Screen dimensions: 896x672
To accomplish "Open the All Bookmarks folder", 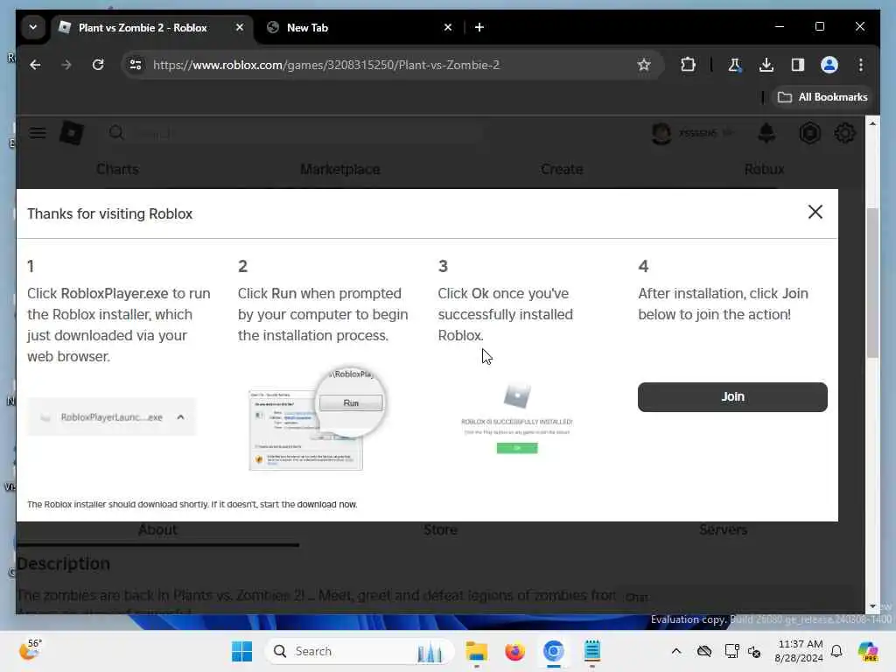I will point(822,97).
